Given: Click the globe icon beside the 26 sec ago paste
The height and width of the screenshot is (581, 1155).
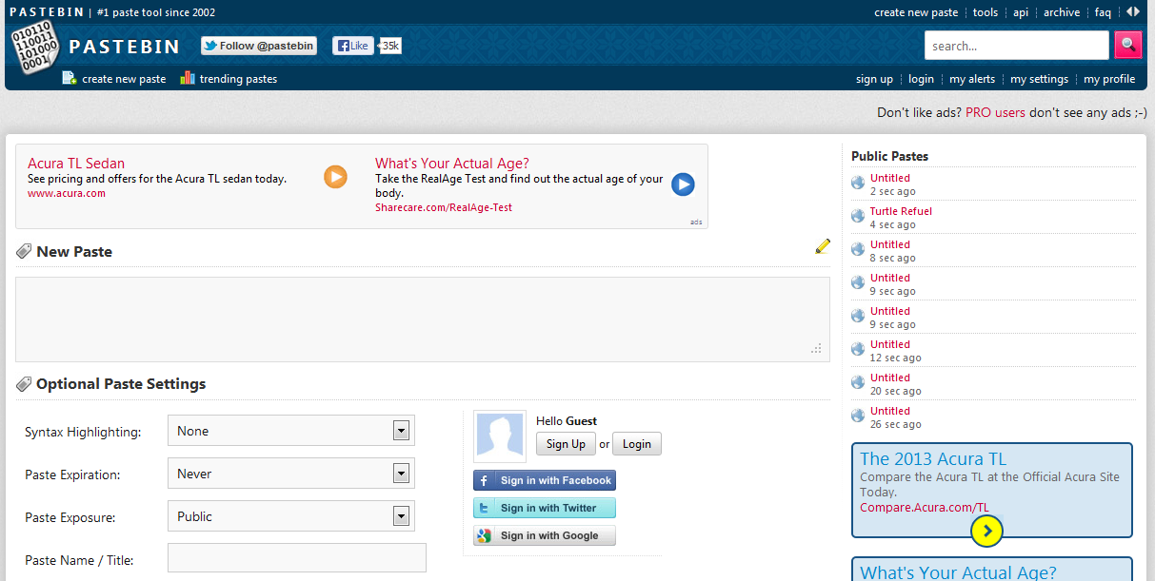Looking at the screenshot, I should point(858,416).
